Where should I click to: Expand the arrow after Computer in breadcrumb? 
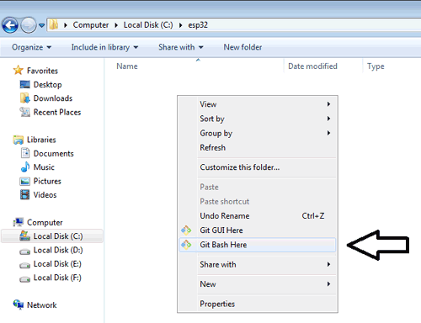tap(116, 25)
